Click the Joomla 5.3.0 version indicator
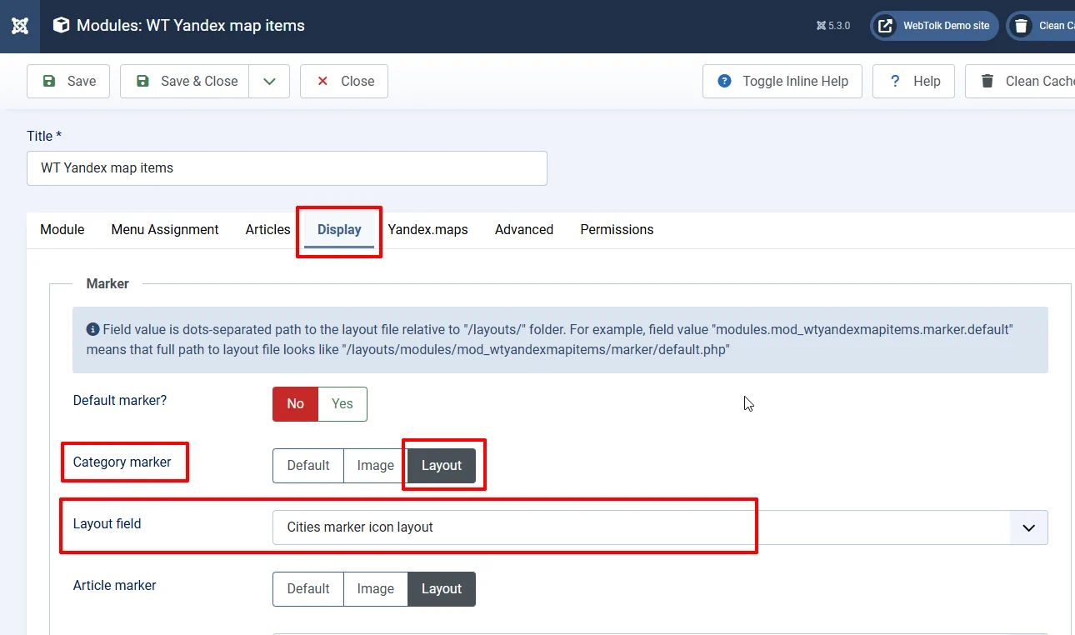 (833, 26)
